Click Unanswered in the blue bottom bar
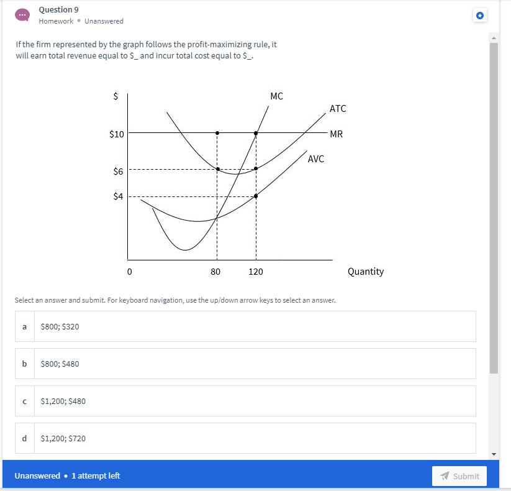Viewport: 511px width, 491px height. (37, 475)
